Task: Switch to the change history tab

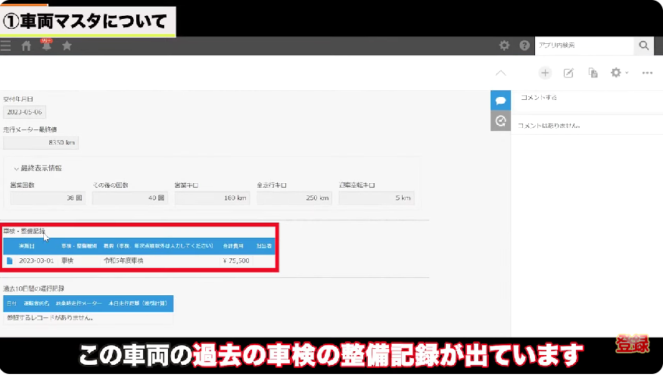Action: tap(500, 121)
